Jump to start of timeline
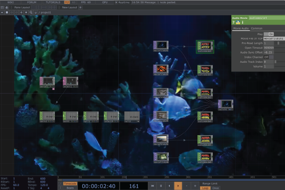This screenshot has width=285, height=190. (153, 186)
